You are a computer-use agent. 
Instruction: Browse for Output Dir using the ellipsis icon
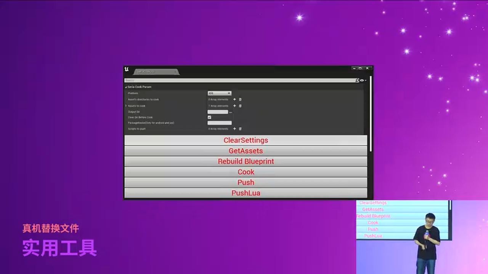coord(231,112)
